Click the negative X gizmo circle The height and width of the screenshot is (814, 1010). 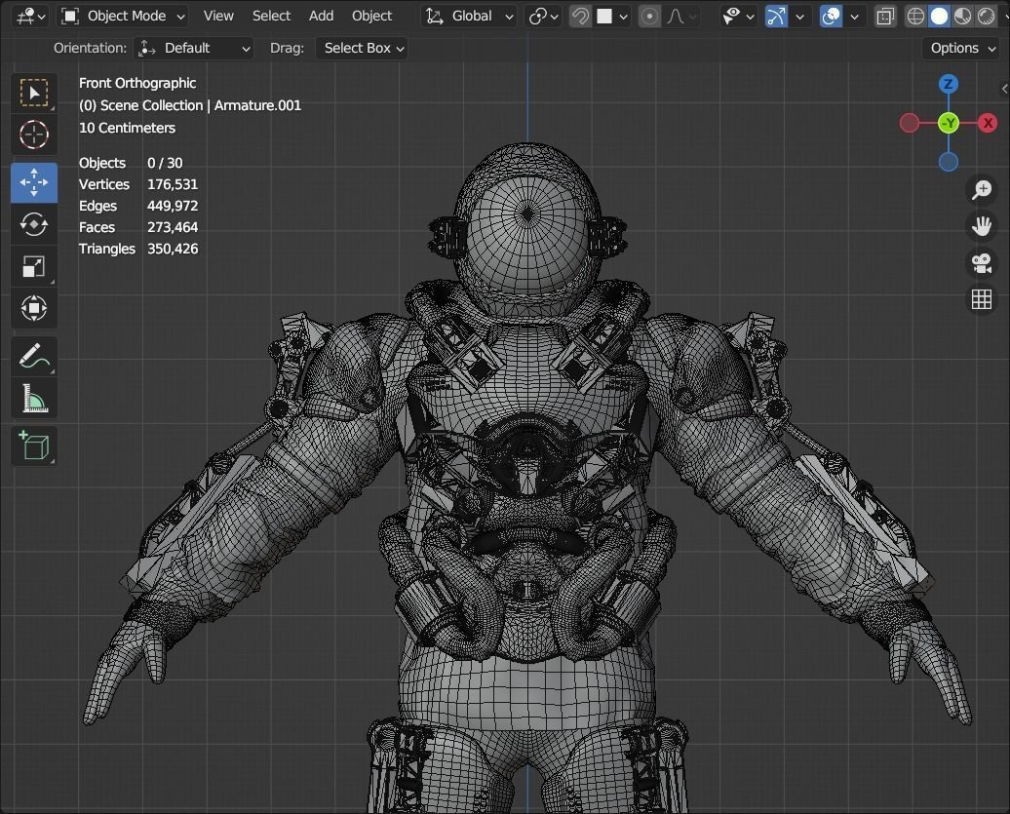pos(909,123)
